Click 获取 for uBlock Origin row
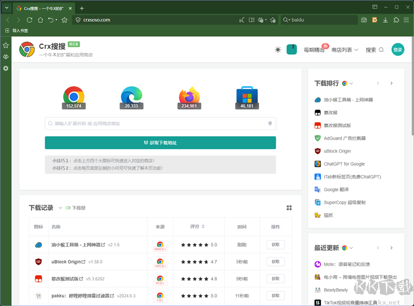Viewport: 414px width, 306px height. [275, 261]
